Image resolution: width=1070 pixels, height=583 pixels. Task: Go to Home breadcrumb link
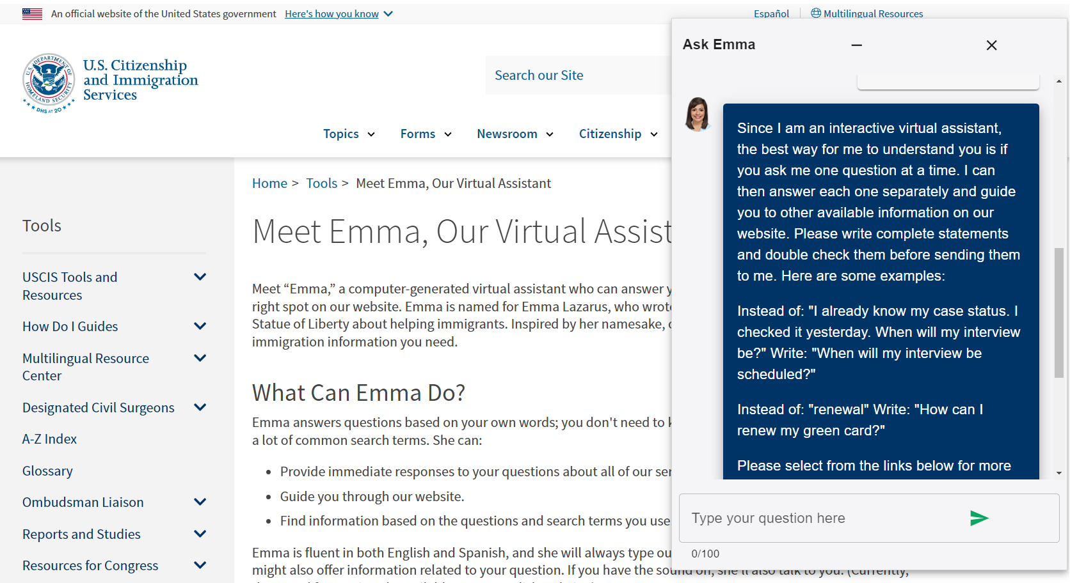(x=269, y=183)
